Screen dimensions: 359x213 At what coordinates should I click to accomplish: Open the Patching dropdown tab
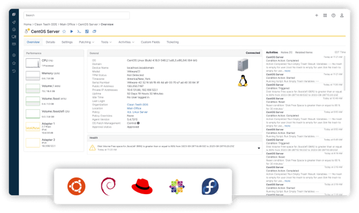[x=87, y=42]
